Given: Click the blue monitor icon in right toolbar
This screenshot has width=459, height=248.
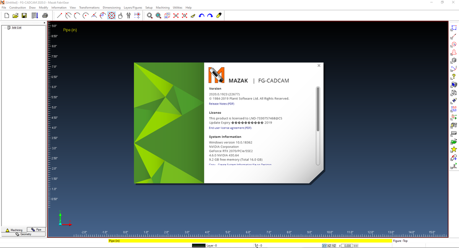Looking at the screenshot, I should pyautogui.click(x=454, y=85).
